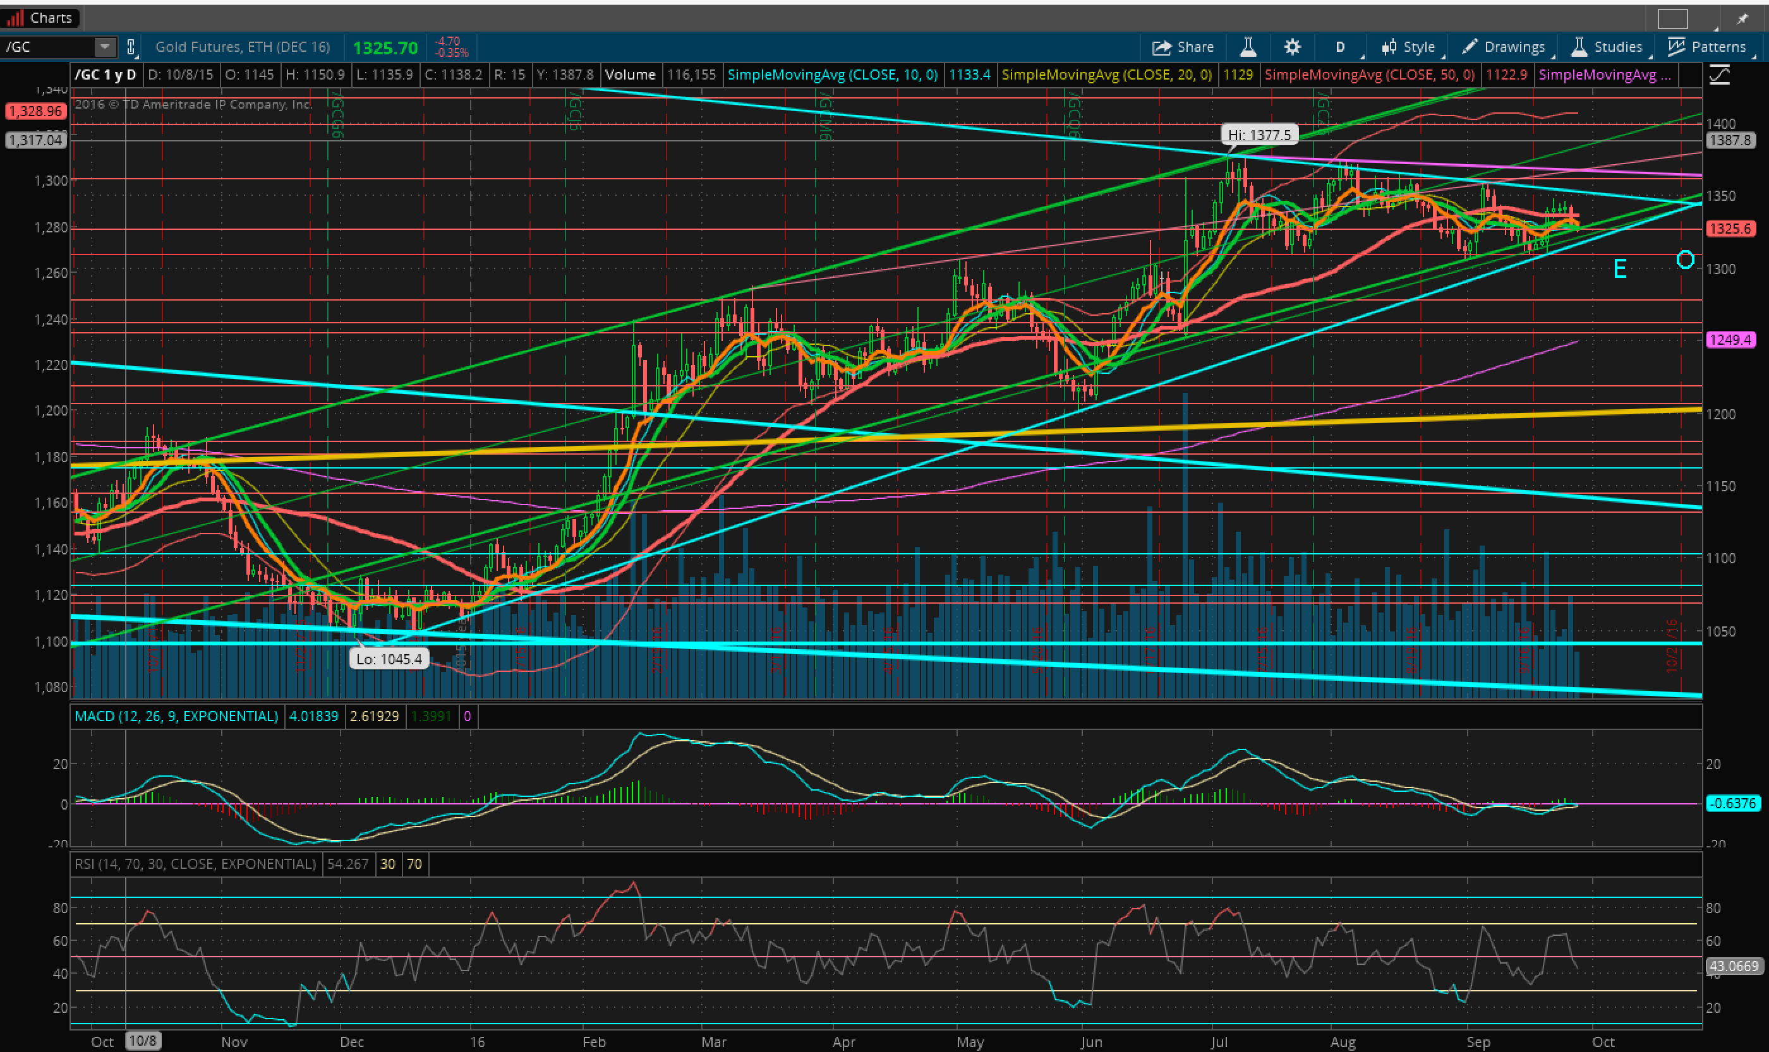Click the Volume study label
The height and width of the screenshot is (1052, 1769).
630,75
